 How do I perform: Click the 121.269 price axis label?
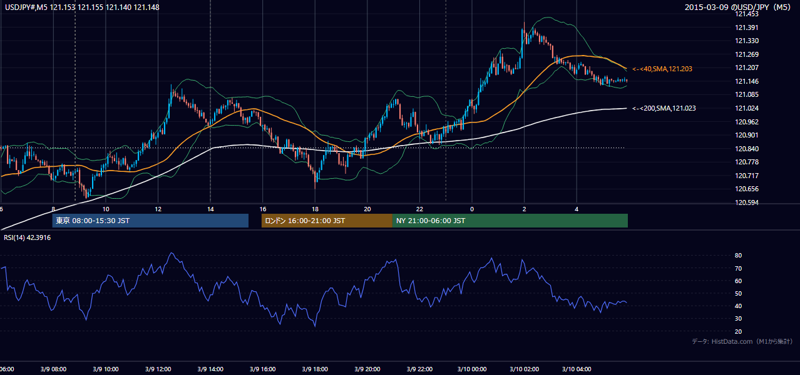[747, 54]
